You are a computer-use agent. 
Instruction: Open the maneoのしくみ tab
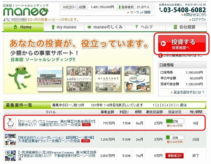(105, 27)
